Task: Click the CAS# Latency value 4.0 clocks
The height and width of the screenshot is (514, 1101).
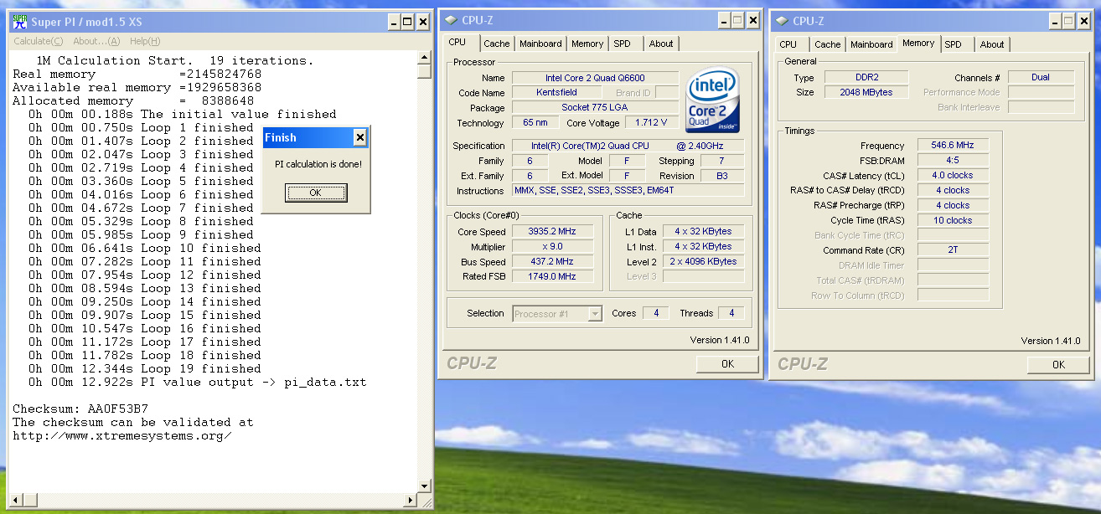Action: click(953, 176)
